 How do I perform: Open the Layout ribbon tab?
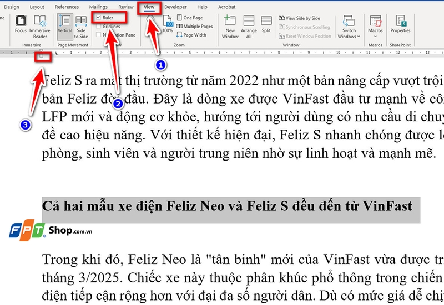point(37,7)
